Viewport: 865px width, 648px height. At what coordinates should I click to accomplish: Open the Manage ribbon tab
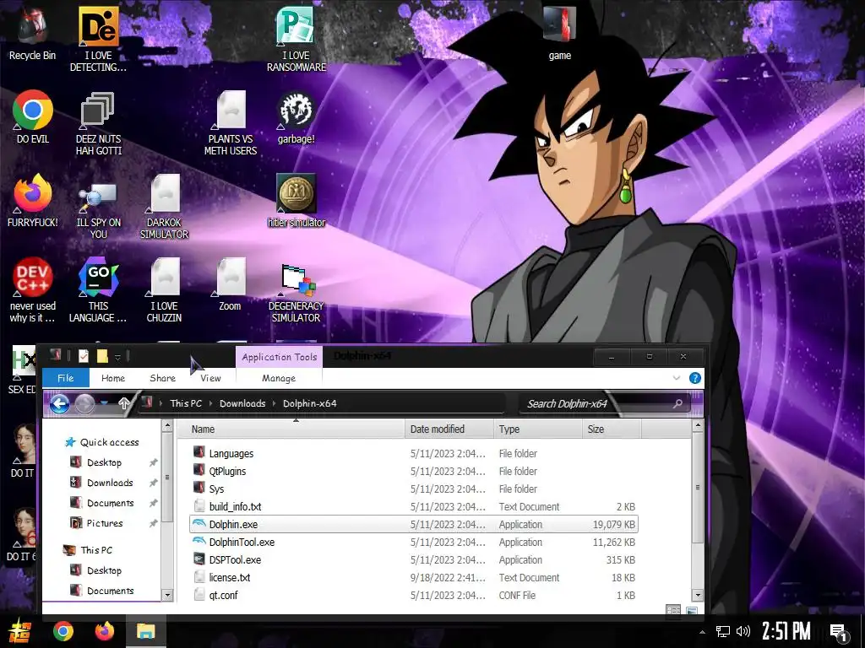pyautogui.click(x=279, y=378)
